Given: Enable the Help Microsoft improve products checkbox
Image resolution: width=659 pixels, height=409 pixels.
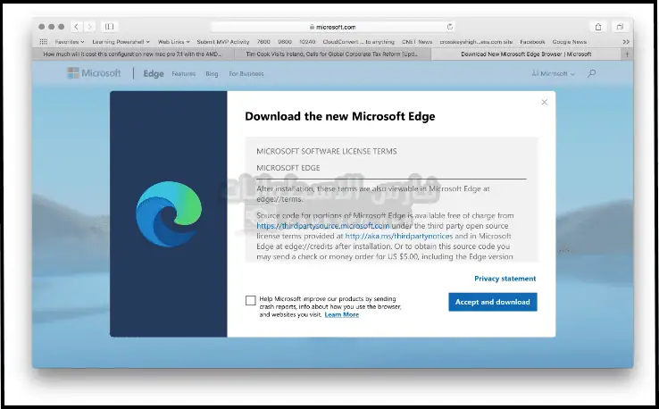Looking at the screenshot, I should (x=250, y=300).
